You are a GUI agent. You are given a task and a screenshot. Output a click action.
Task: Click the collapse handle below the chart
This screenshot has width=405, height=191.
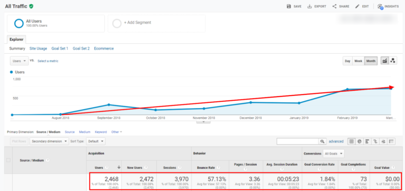coord(203,122)
